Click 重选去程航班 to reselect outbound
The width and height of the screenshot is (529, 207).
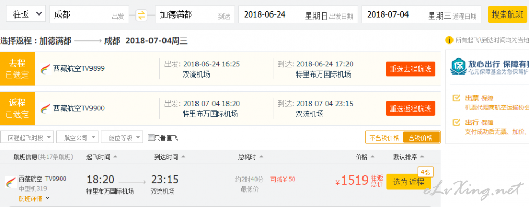coord(411,69)
